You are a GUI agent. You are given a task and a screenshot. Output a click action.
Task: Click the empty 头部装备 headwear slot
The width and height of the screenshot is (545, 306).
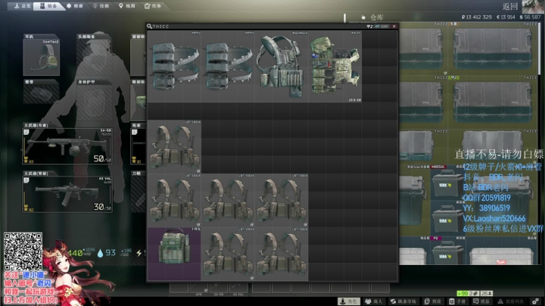coord(95,58)
